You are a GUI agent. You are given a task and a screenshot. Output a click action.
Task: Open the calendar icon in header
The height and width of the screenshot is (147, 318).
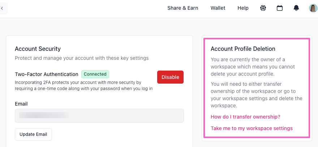[x=280, y=8]
